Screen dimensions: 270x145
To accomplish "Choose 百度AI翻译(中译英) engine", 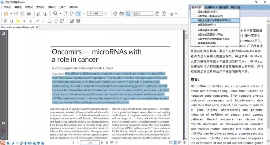I will pyautogui.click(x=215, y=30).
